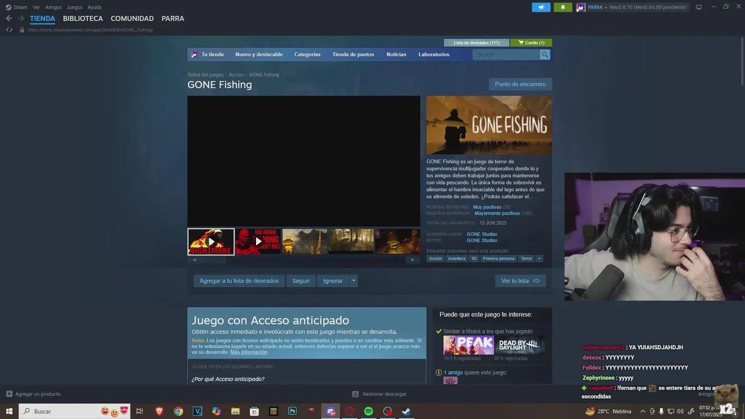745x419 pixels.
Task: Reload the store page
Action: [x=9, y=30]
